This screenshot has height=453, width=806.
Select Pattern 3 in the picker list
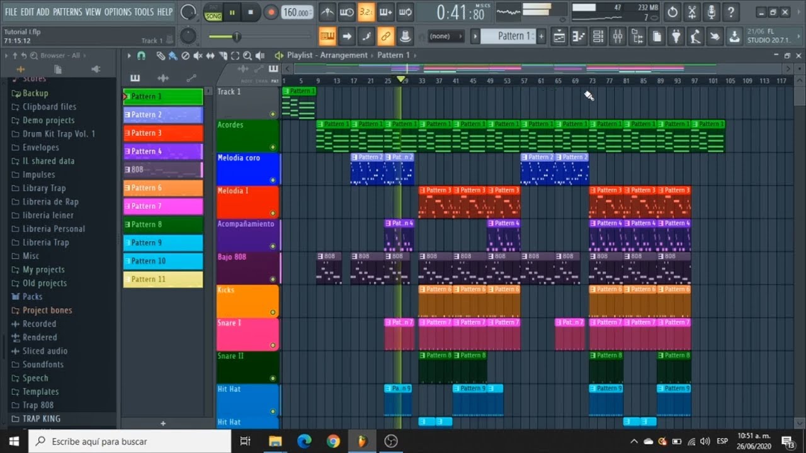coord(163,133)
